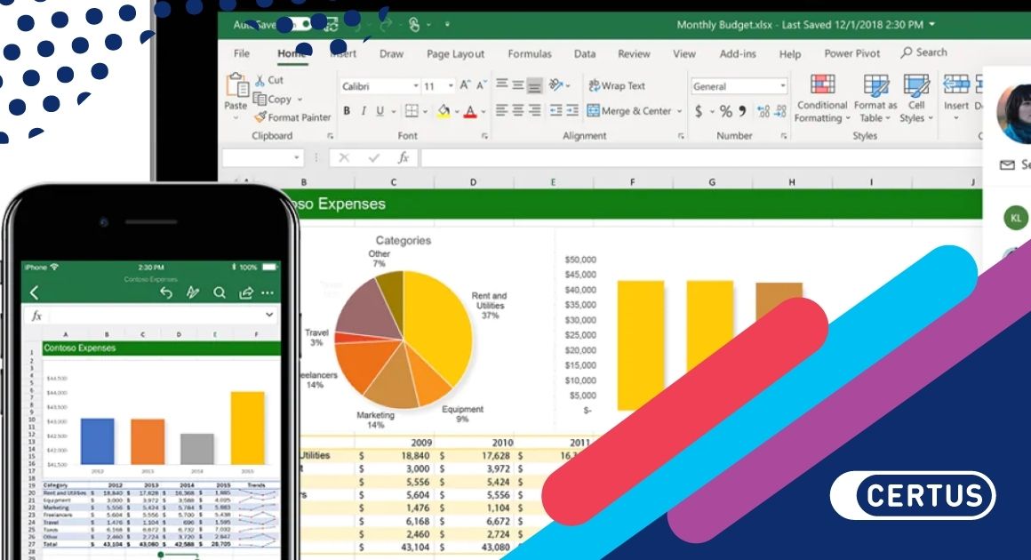Select Align Right icon
Screen dimensions: 1031x560
click(x=535, y=110)
